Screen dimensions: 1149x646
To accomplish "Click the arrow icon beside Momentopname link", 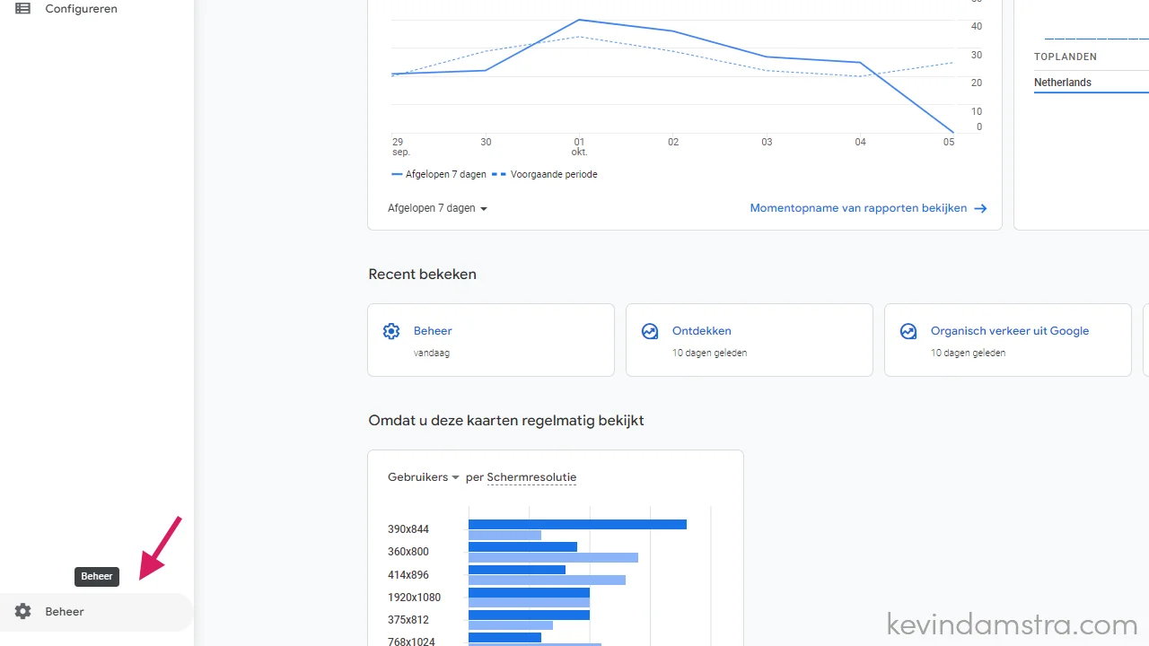I will (x=980, y=208).
